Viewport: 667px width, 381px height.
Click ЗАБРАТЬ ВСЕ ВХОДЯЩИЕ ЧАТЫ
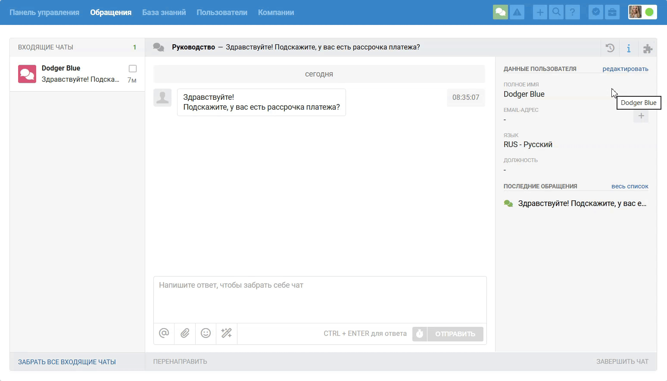pos(67,362)
